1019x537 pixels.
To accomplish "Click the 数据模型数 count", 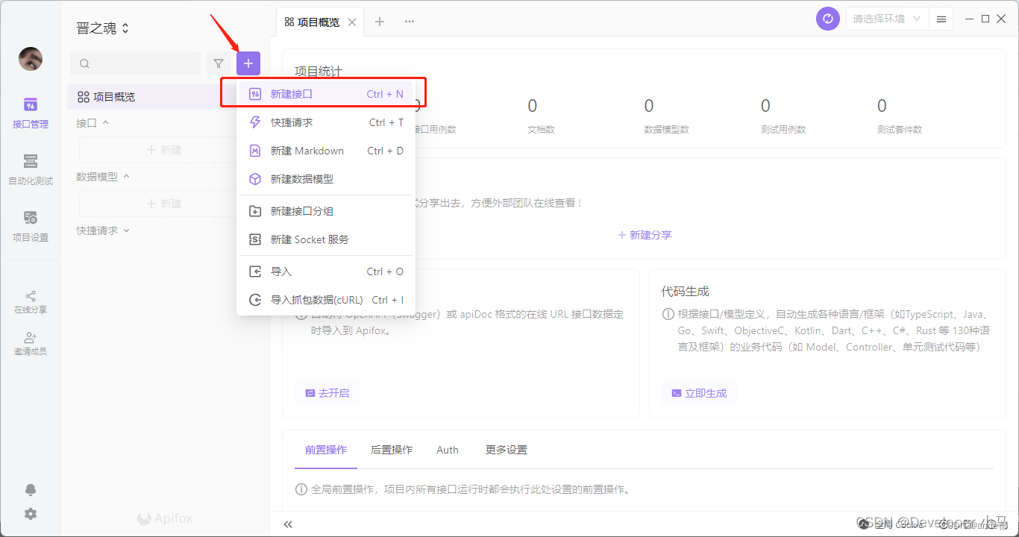I will 649,106.
